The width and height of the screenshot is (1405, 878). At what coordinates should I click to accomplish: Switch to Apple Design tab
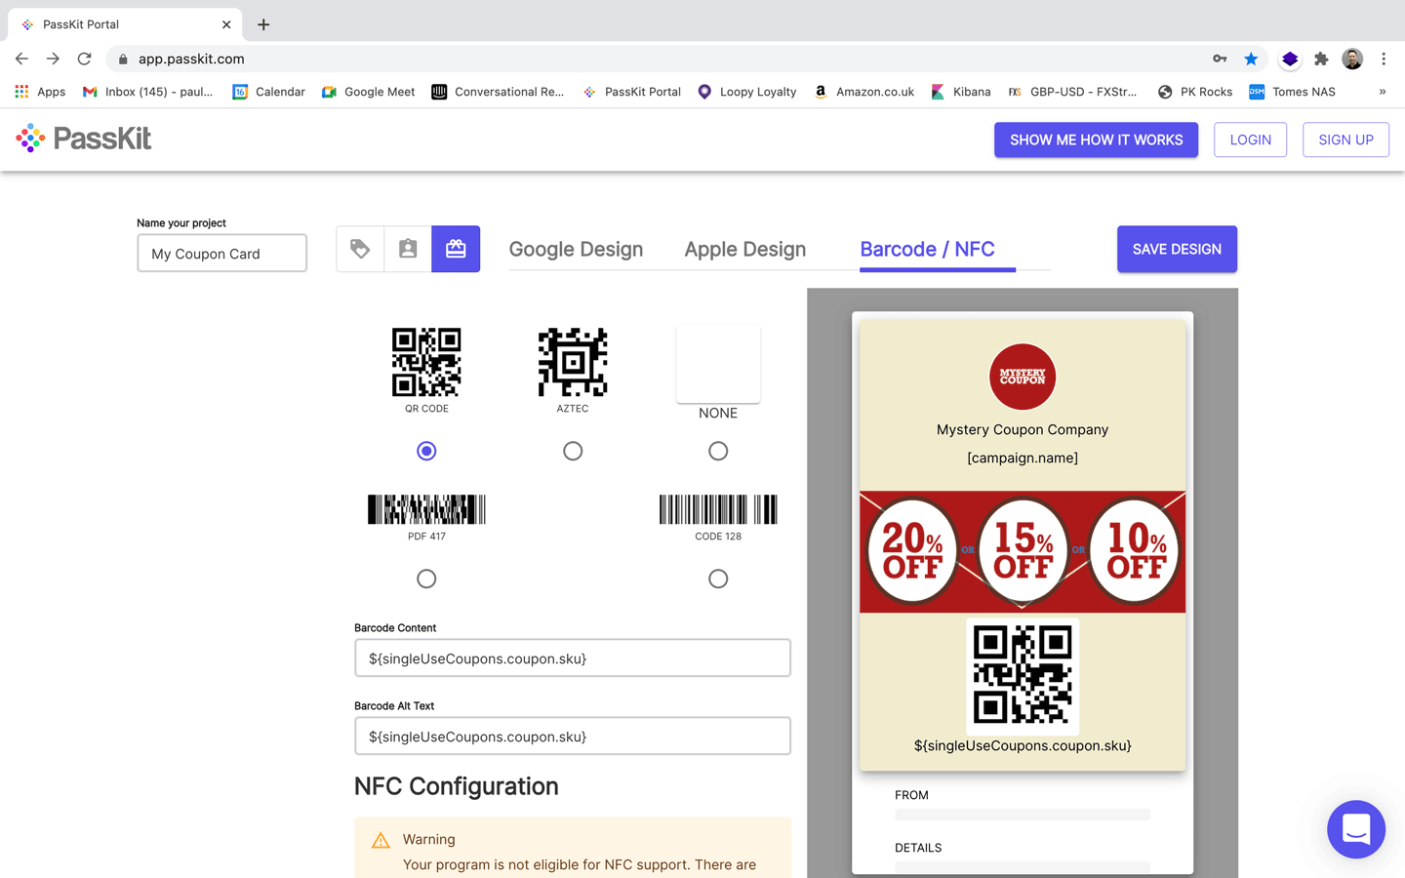[745, 249]
